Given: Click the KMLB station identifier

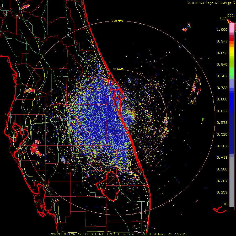Looking at the screenshot, I should coord(147,234).
